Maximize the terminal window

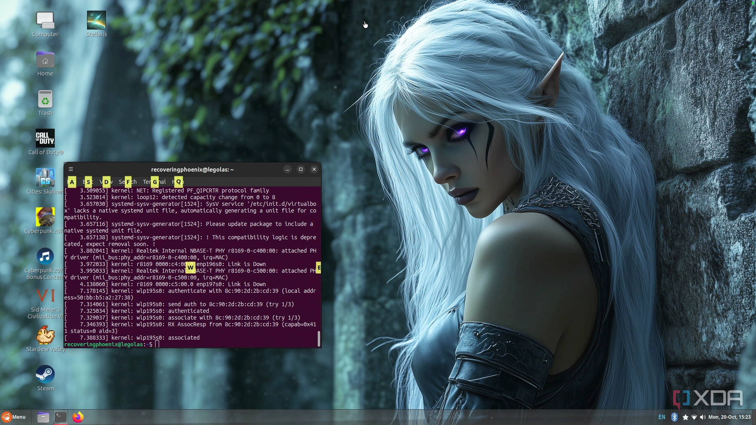301,169
